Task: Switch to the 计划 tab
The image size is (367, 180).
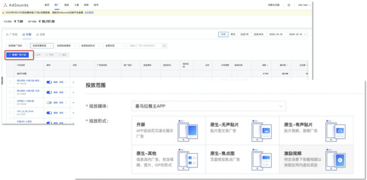Action: pos(27,35)
